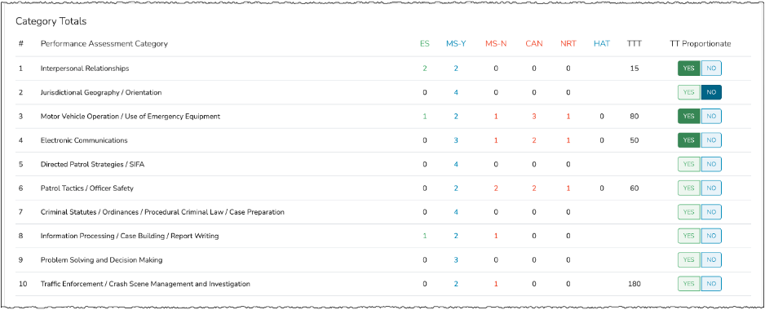Choose YES for Information Processing row
The width and height of the screenshot is (765, 310).
(x=689, y=236)
